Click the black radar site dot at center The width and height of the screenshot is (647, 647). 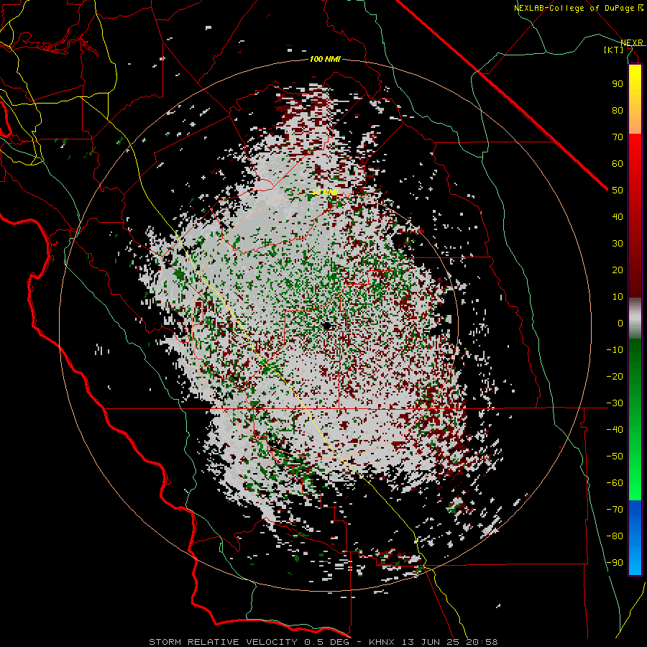(x=326, y=326)
